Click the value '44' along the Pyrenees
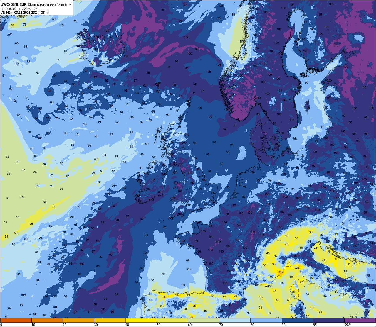Image resolution: width=376 pixels, height=327 pixels. click(225, 296)
